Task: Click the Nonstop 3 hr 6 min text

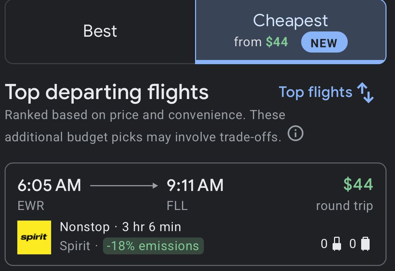Action: pyautogui.click(x=120, y=227)
